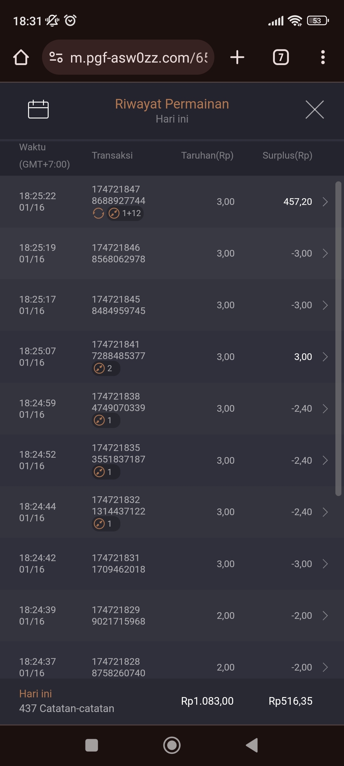The image size is (344, 766).
Task: Tap the browser home icon
Action: [21, 57]
